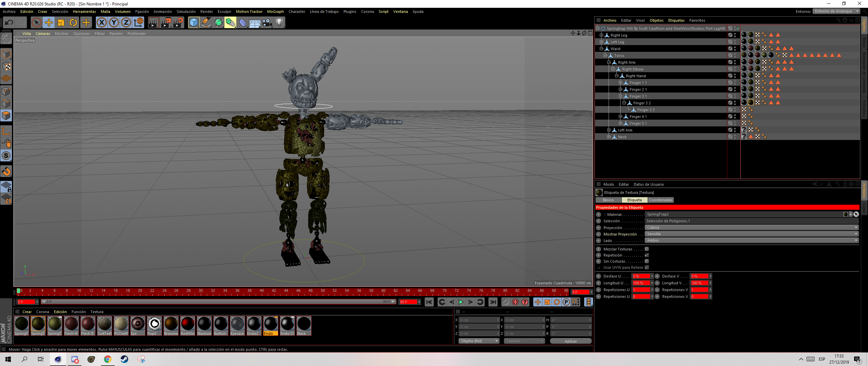Toggle X axis lock
868x366 pixels.
(101, 23)
